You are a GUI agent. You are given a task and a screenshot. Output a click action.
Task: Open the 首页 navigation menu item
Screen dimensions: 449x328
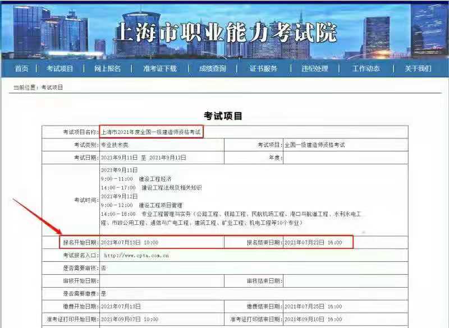click(x=21, y=68)
